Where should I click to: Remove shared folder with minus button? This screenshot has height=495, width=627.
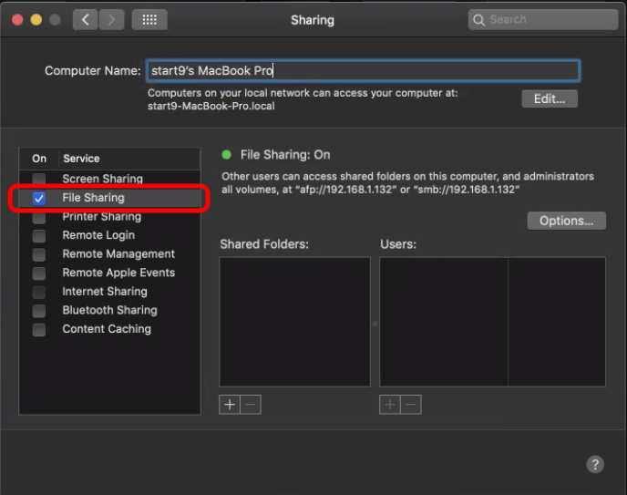(x=251, y=405)
